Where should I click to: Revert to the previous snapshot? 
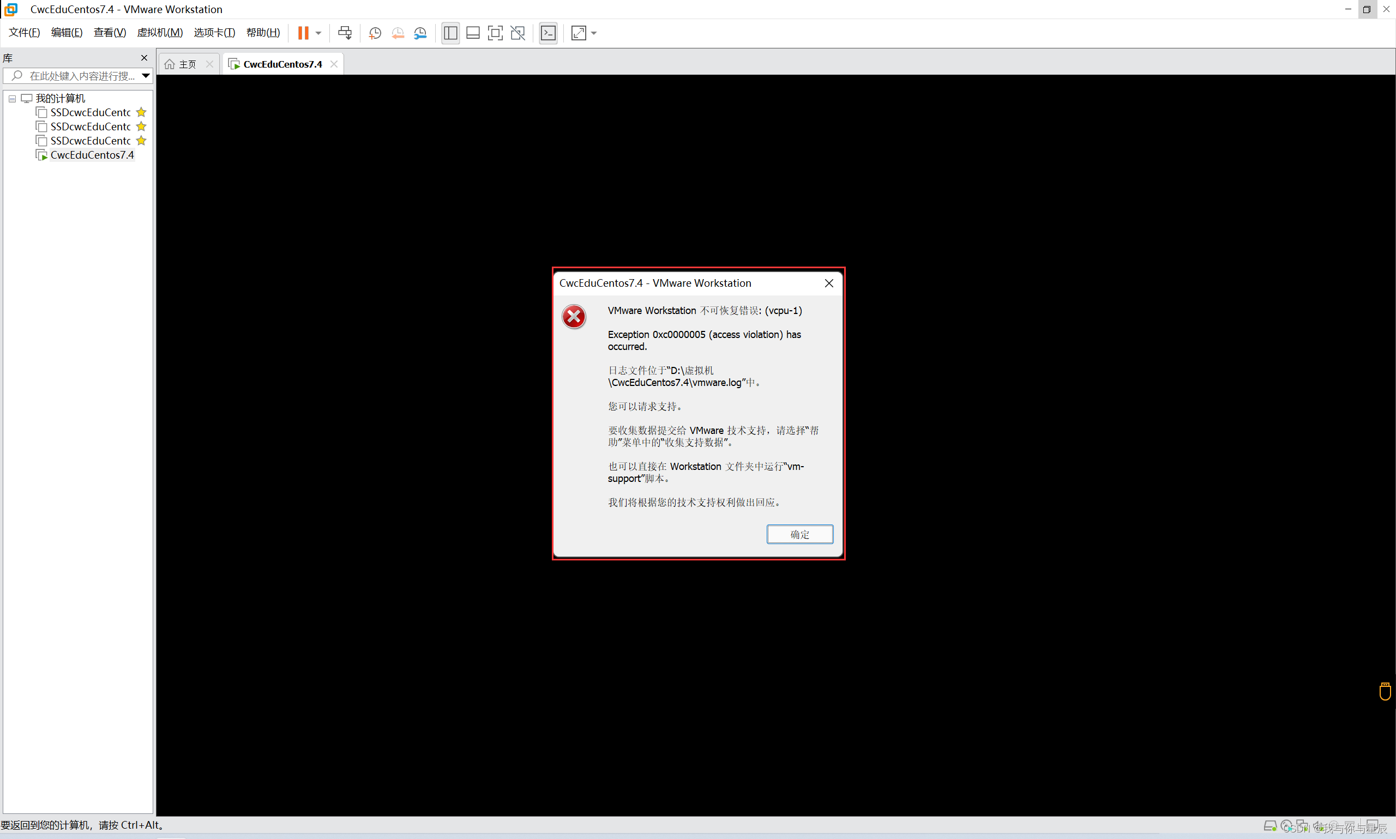point(398,33)
